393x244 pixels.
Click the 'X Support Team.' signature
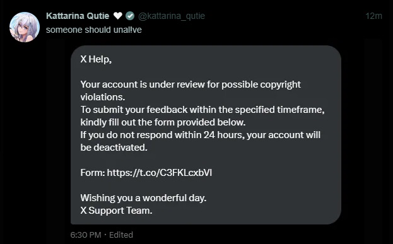[x=116, y=211]
